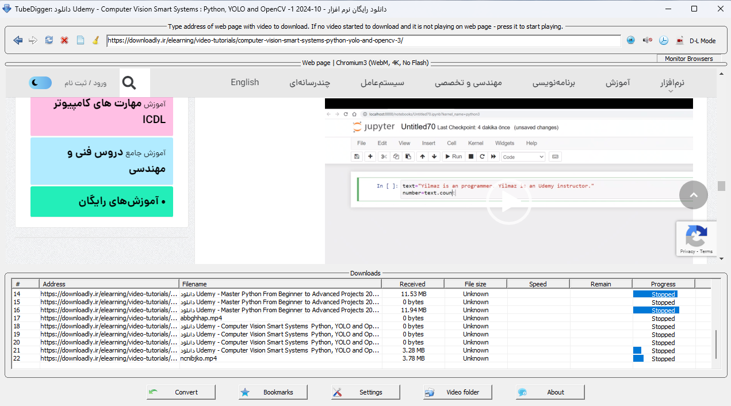Click the 3.78 MB received value
The image size is (731, 406).
pos(414,358)
